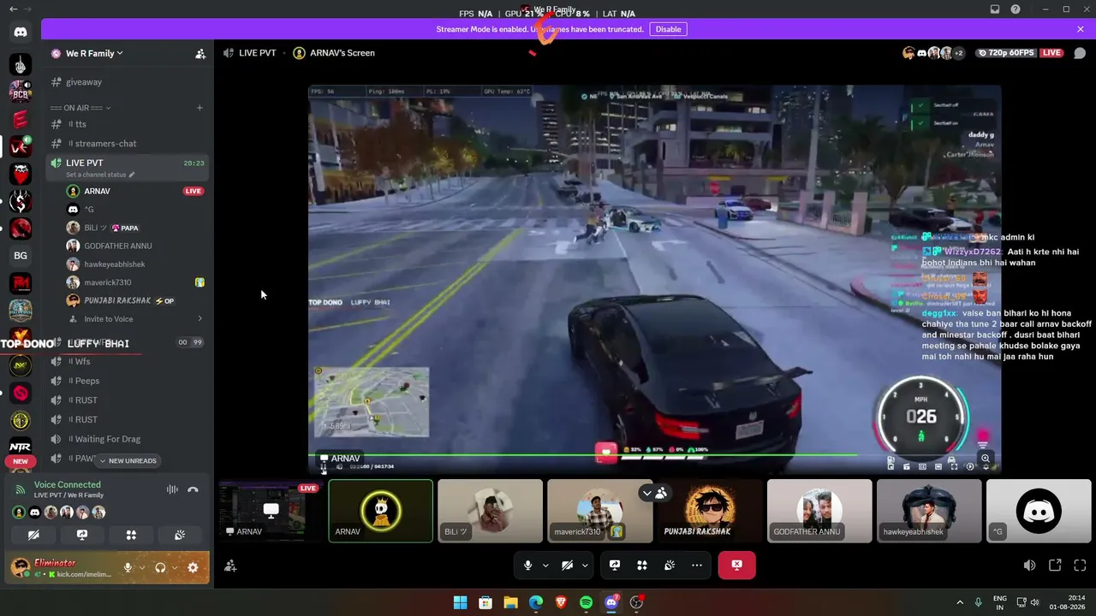Dismiss the Streamer Mode banner
This screenshot has width=1096, height=616.
[1081, 29]
